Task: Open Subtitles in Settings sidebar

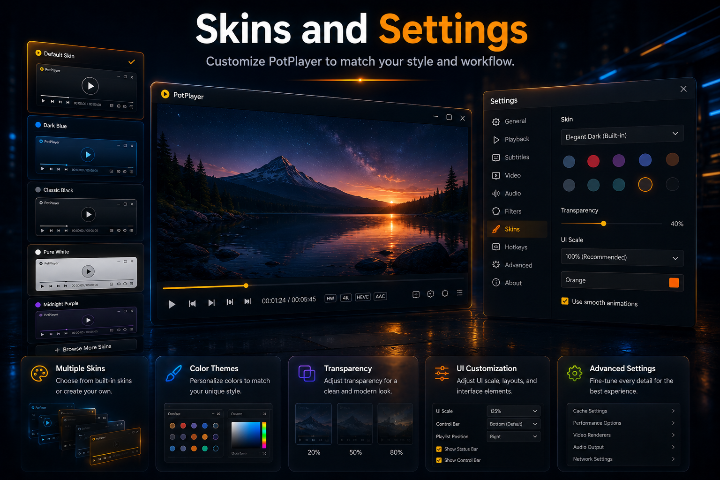Action: click(517, 157)
